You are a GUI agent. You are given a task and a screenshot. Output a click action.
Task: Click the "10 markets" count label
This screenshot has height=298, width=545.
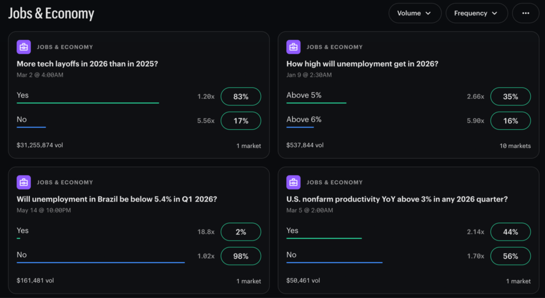point(515,146)
